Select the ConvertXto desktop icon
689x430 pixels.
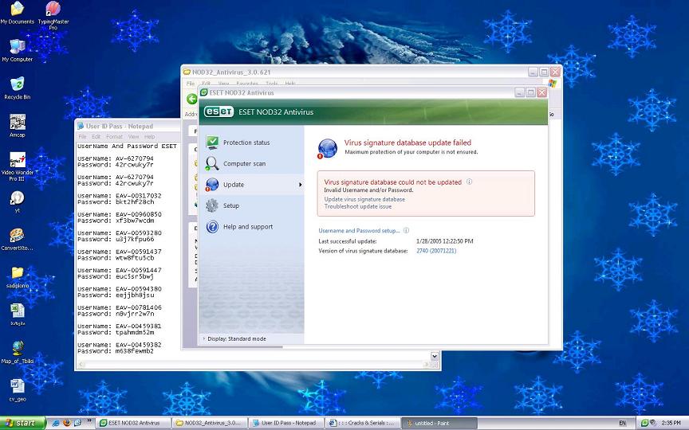(x=17, y=235)
